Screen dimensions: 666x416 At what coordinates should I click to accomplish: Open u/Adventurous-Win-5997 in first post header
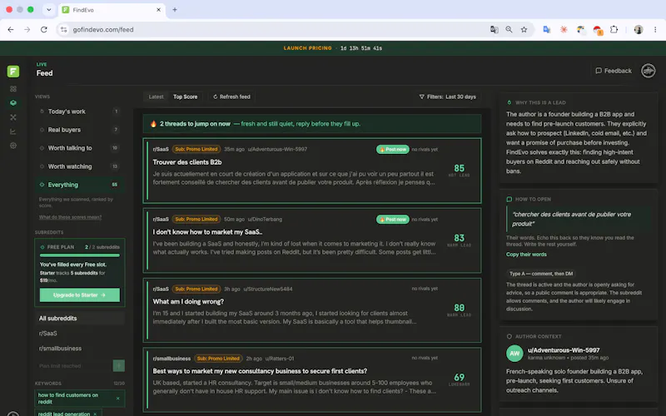(x=277, y=150)
